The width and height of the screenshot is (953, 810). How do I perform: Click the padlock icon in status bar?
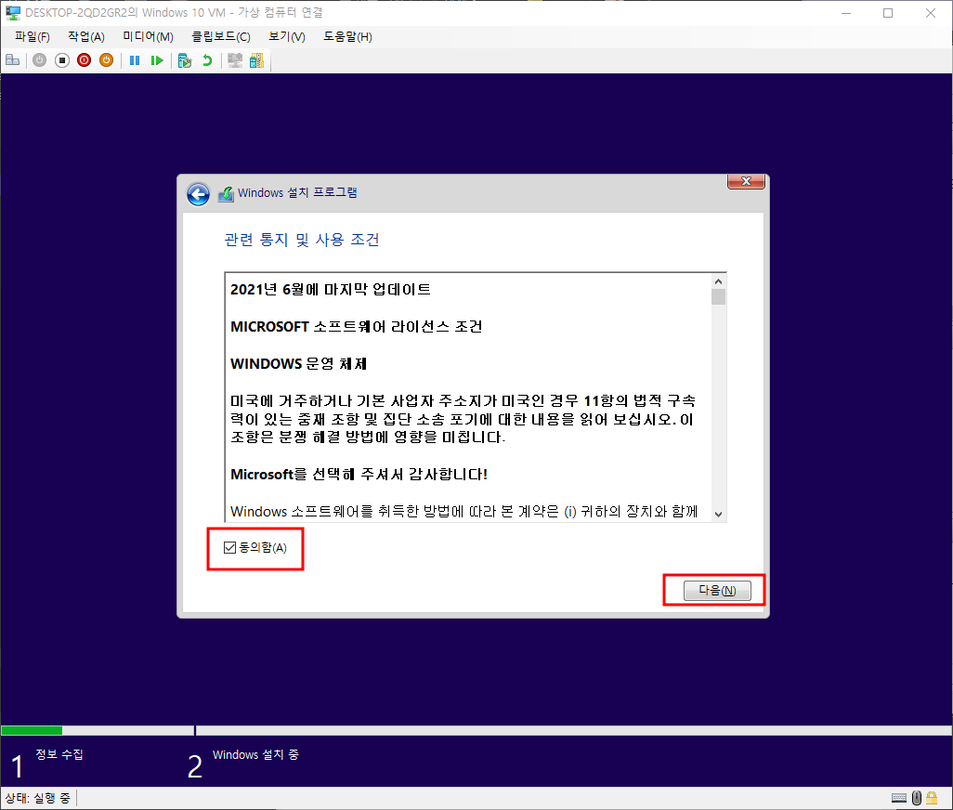932,797
